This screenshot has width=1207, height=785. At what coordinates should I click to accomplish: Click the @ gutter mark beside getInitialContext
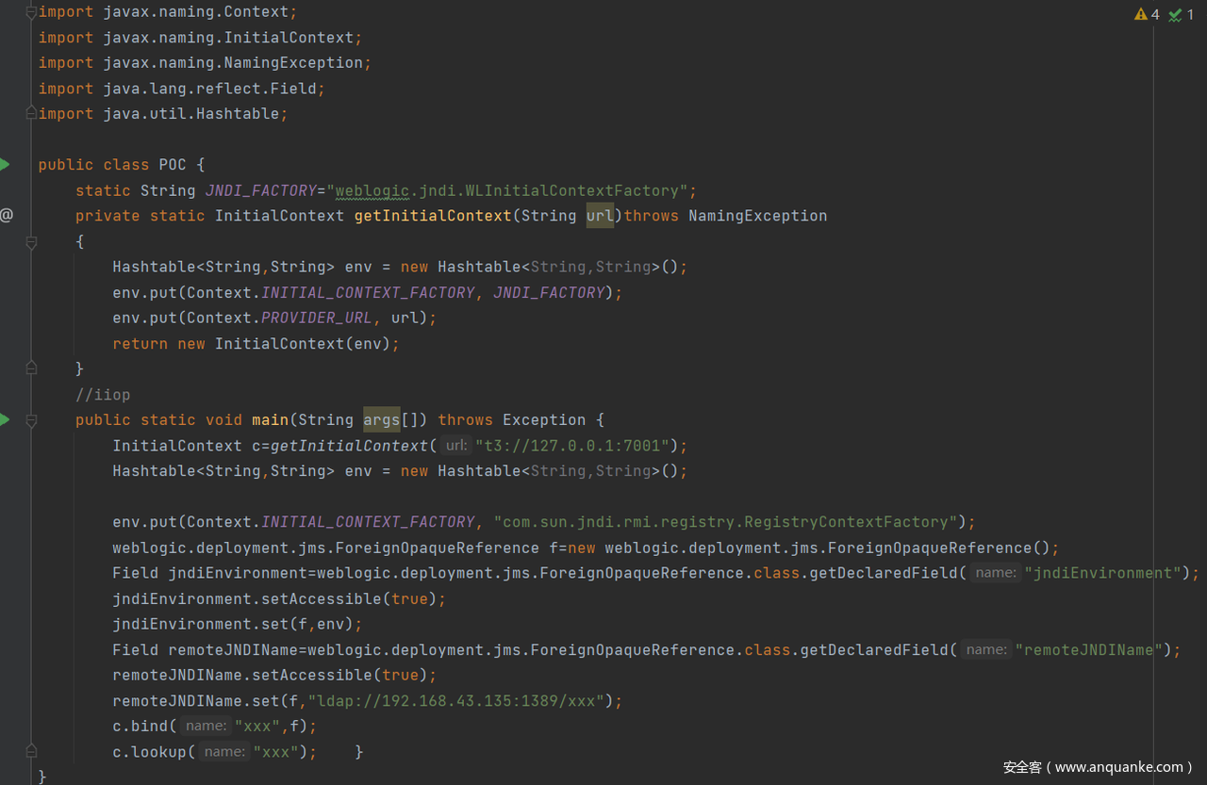7,215
